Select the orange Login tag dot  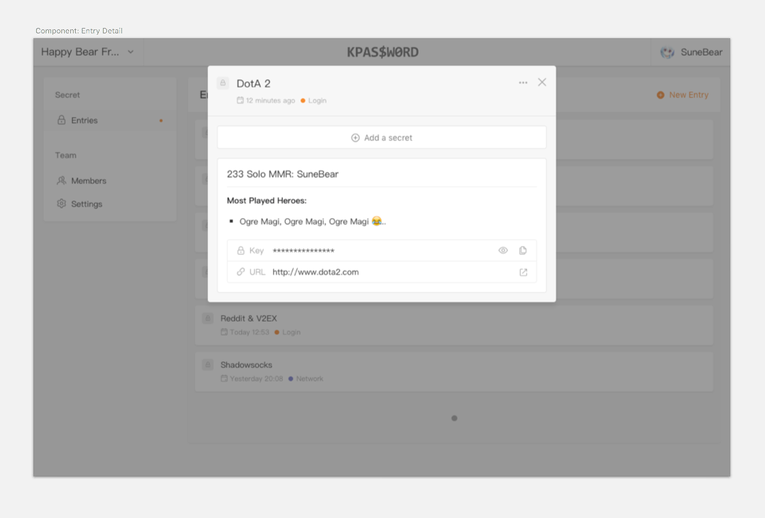click(x=303, y=100)
